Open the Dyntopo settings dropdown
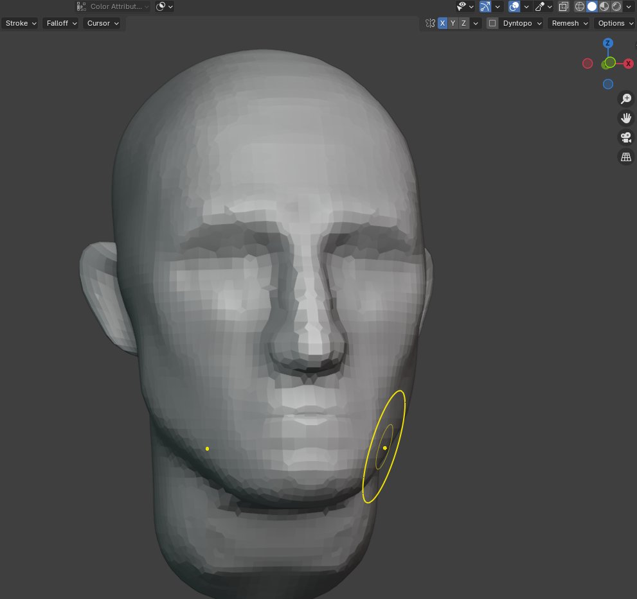Image resolution: width=637 pixels, height=599 pixels. [522, 23]
